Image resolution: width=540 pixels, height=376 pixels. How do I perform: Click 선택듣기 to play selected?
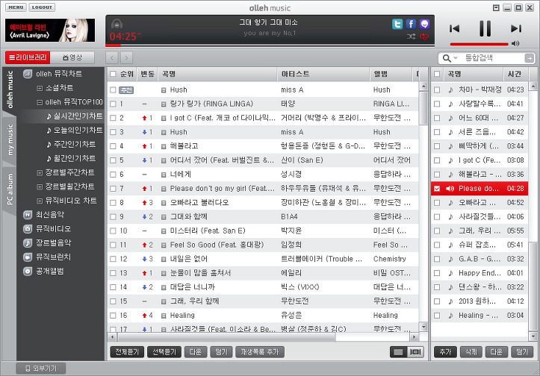tap(164, 352)
